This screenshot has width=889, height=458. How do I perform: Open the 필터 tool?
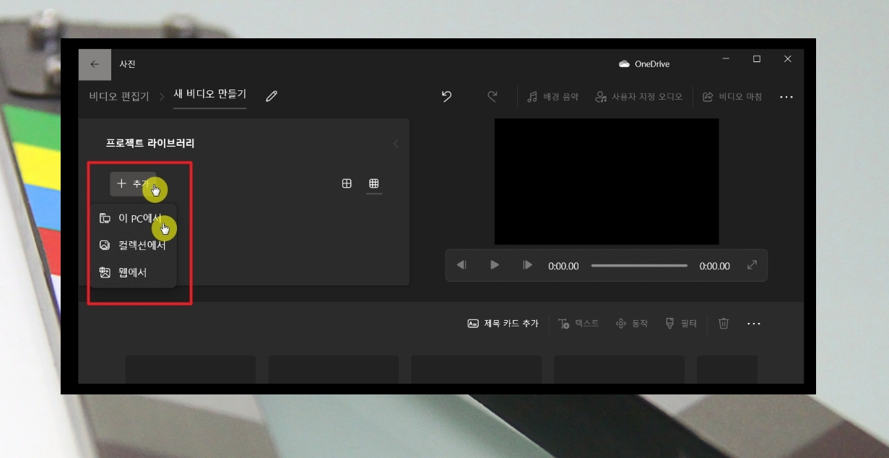[x=681, y=324]
